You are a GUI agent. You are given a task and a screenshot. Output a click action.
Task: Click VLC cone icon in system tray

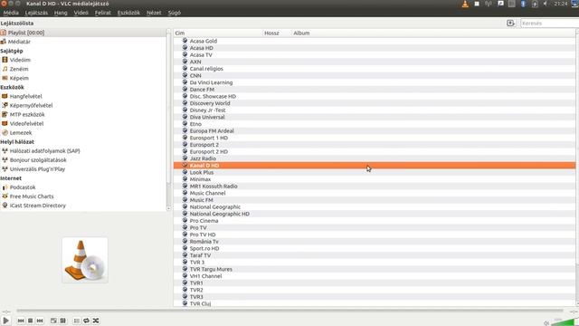pos(465,4)
